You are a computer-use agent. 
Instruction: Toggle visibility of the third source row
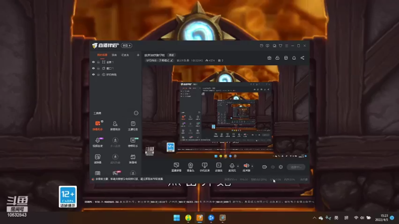click(93, 75)
